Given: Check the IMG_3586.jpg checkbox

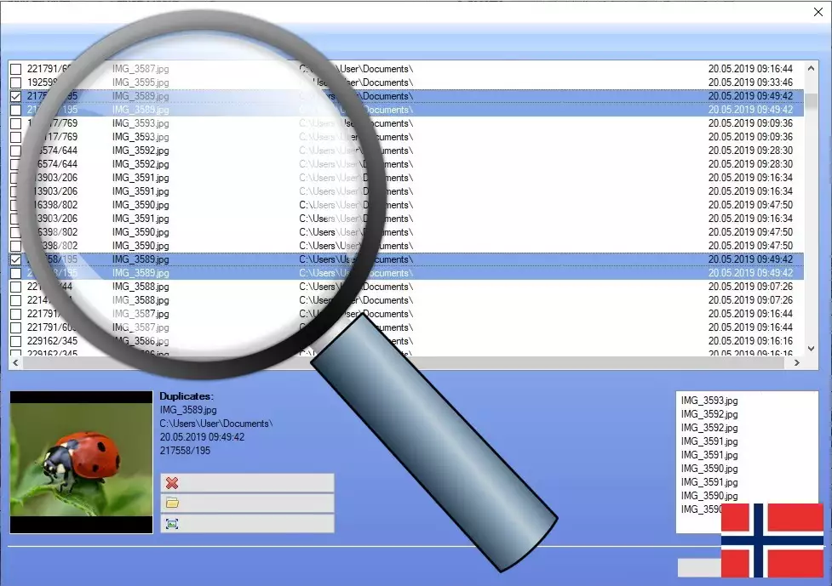Looking at the screenshot, I should 15,341.
